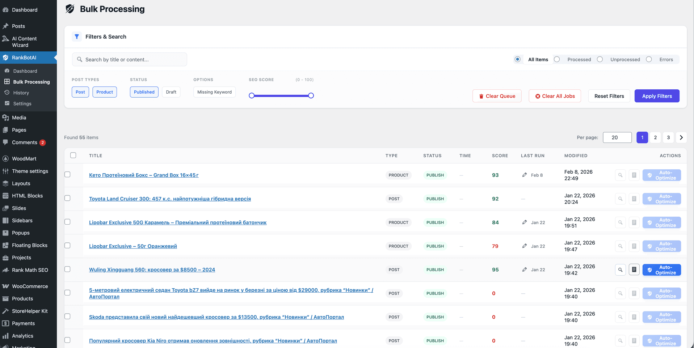The height and width of the screenshot is (348, 694).
Task: Click the Apply Filters button
Action: (657, 96)
